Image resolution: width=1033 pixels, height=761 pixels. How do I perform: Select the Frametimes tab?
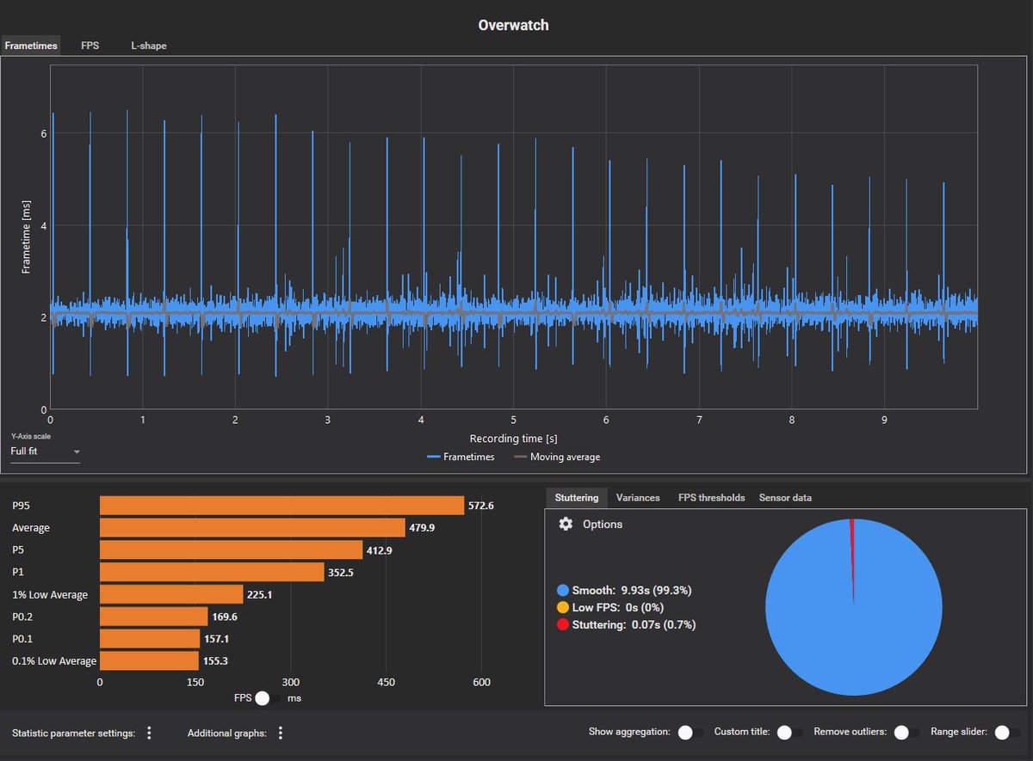coord(31,46)
